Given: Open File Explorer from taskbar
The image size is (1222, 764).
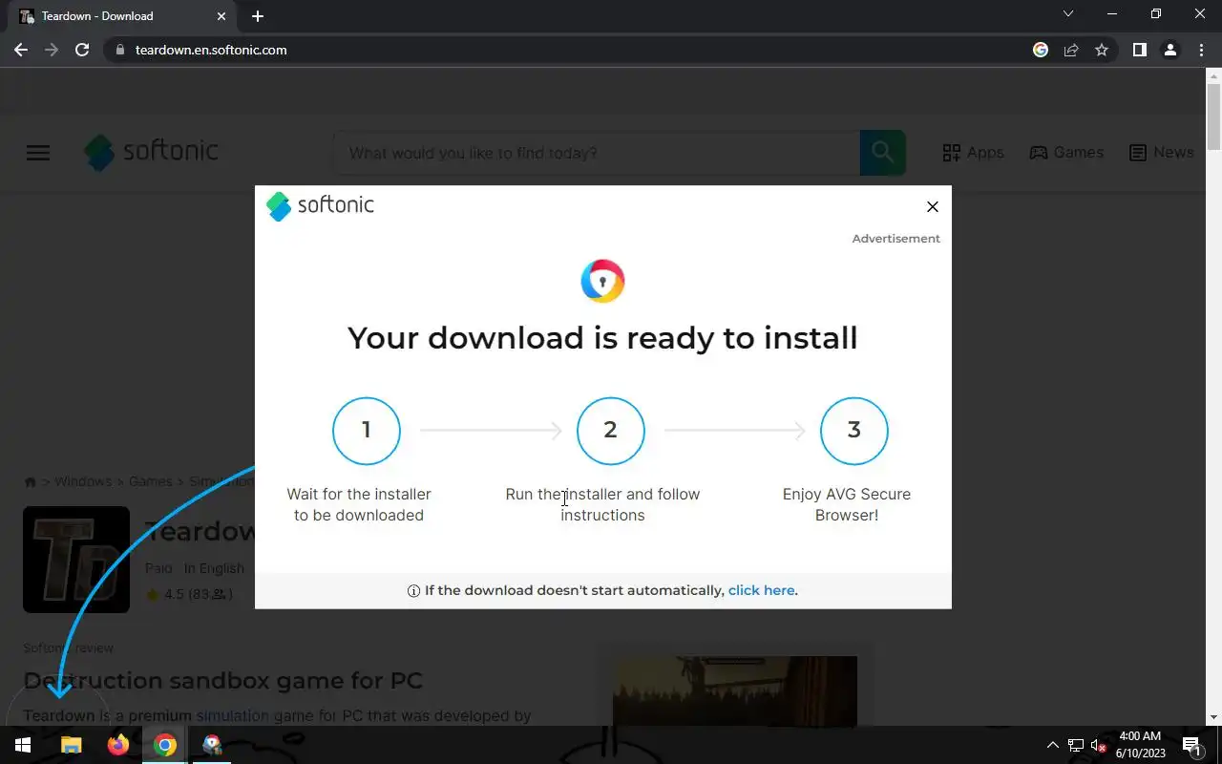Looking at the screenshot, I should [x=72, y=745].
